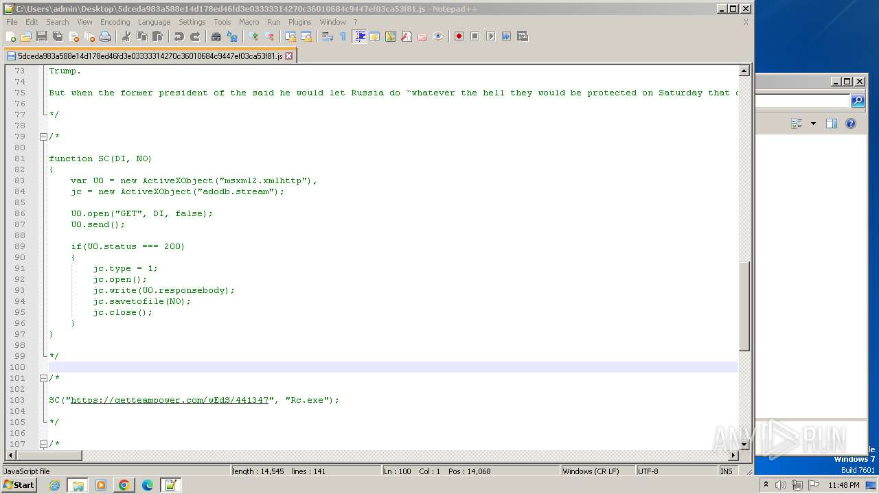
Task: Copy the selection with the Copy toolbar icon
Action: 141,36
